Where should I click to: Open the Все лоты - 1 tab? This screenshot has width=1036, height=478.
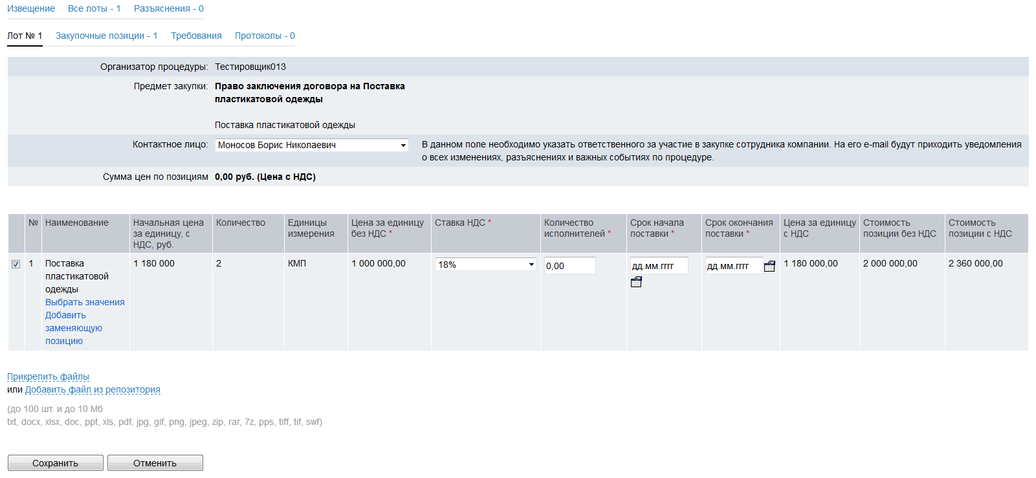tap(94, 8)
